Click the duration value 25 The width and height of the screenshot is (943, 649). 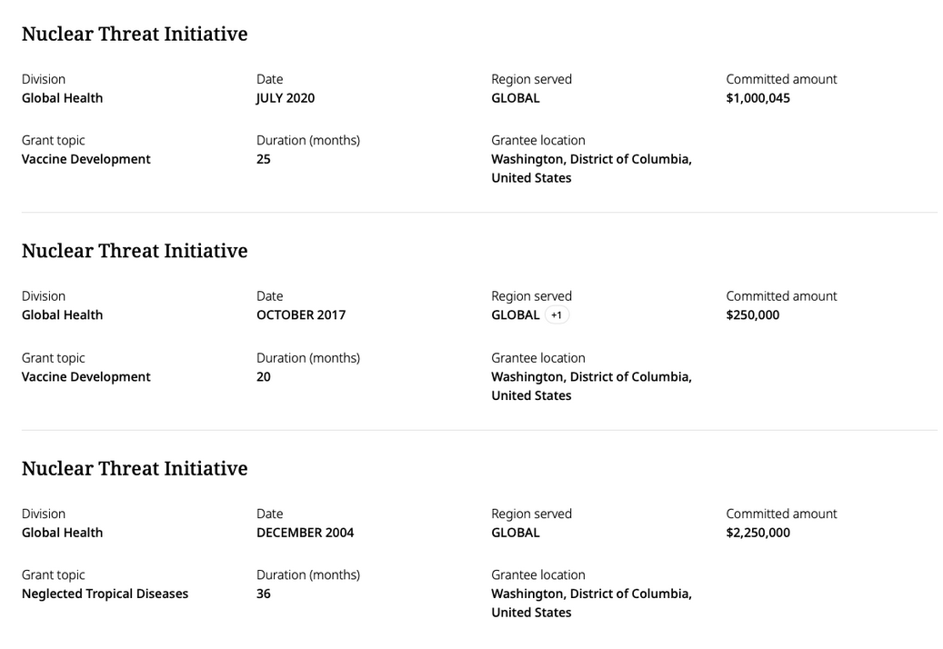[x=264, y=159]
